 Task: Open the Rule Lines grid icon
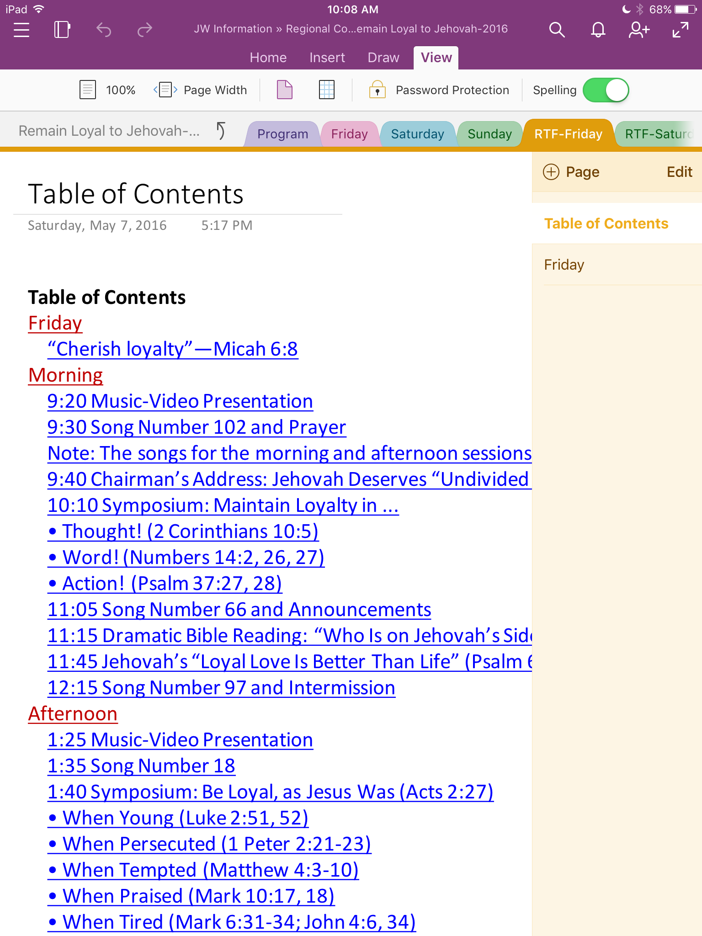[326, 90]
